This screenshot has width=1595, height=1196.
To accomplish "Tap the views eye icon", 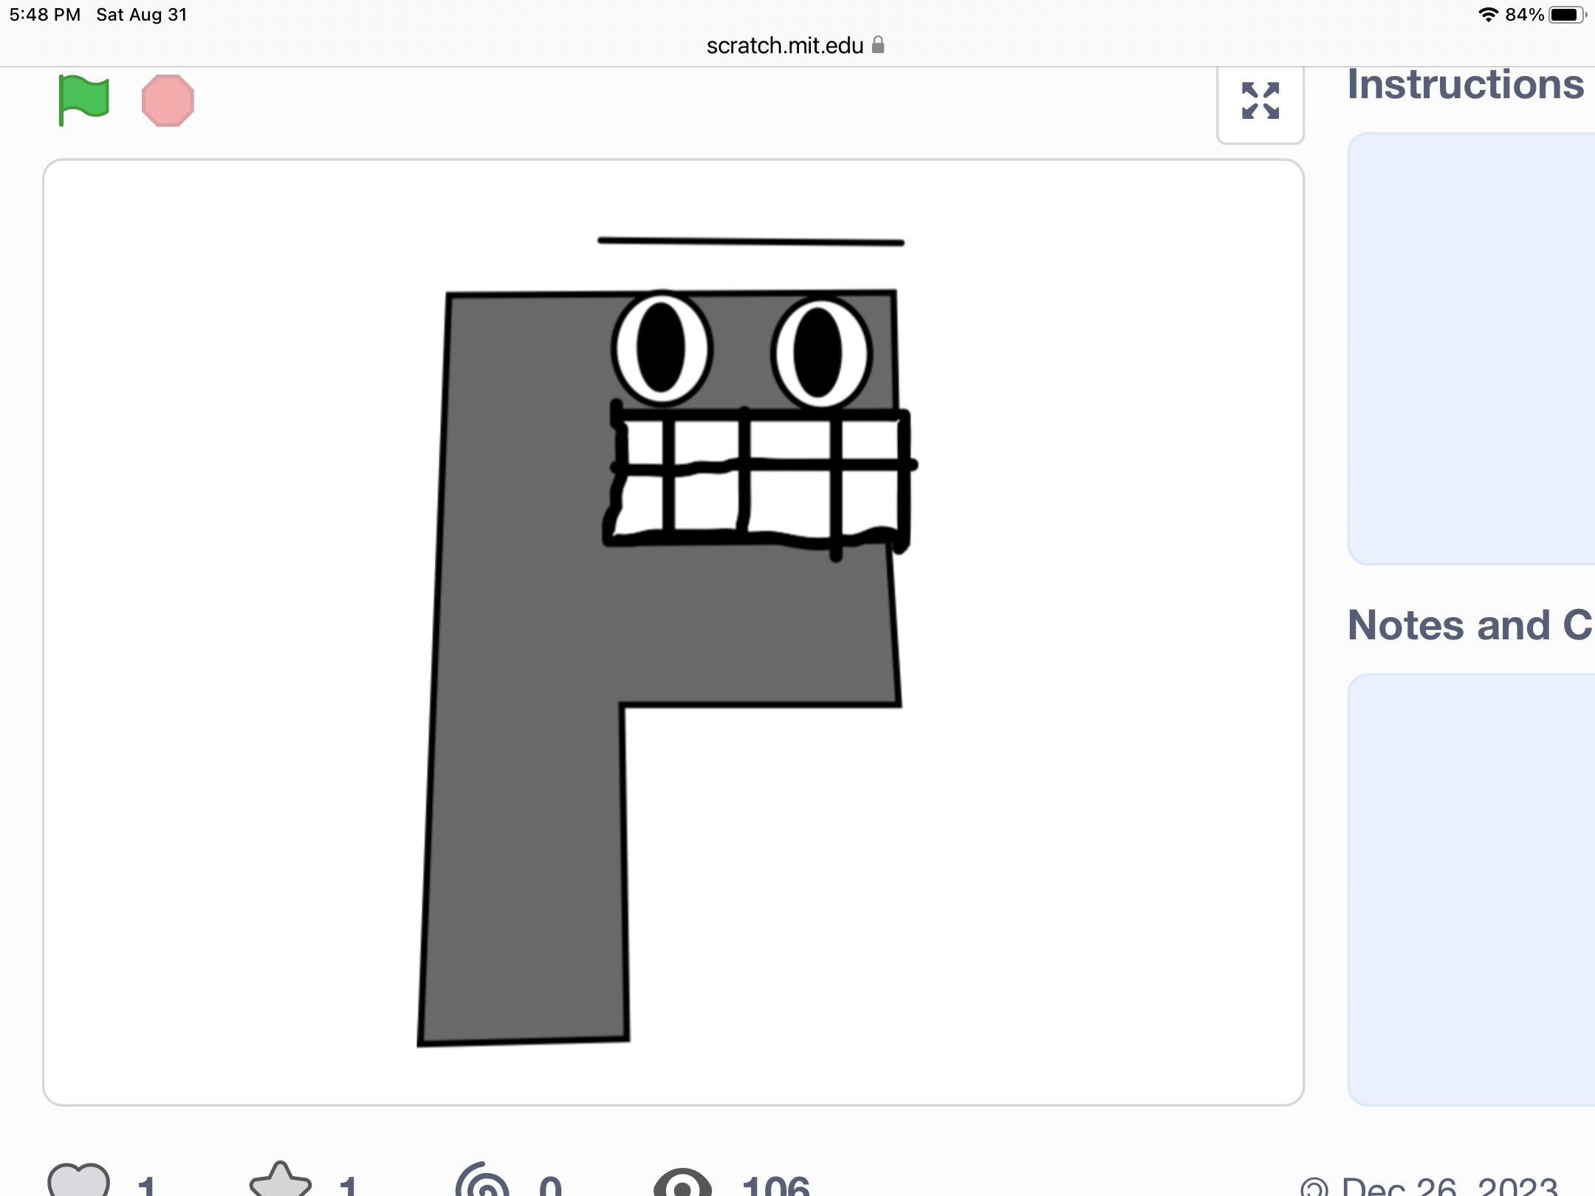I will point(683,1183).
